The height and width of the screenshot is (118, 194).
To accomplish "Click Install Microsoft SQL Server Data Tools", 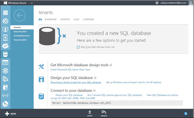I will (71, 70).
